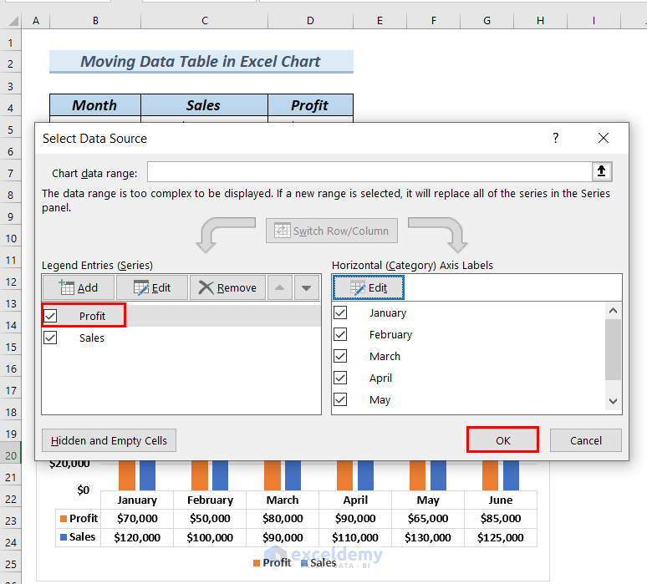
Task: Click the collapse dialog range selector icon
Action: (602, 171)
